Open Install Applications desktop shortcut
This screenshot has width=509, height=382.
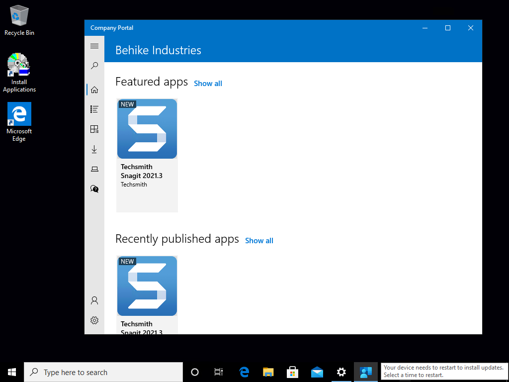(19, 73)
